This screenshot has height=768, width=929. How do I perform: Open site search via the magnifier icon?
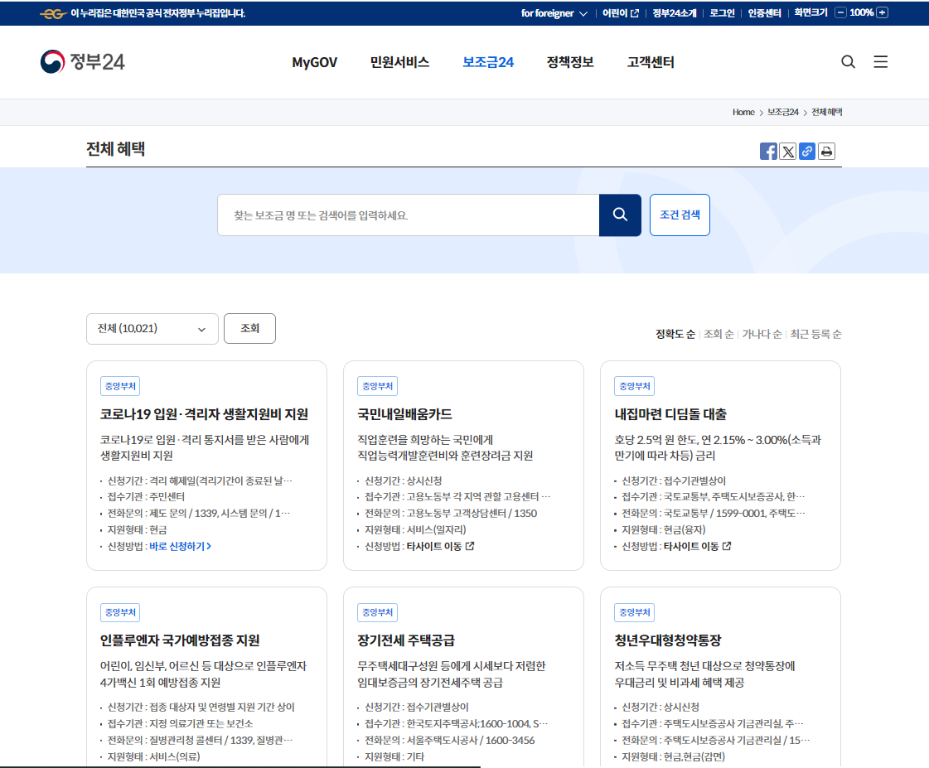848,61
